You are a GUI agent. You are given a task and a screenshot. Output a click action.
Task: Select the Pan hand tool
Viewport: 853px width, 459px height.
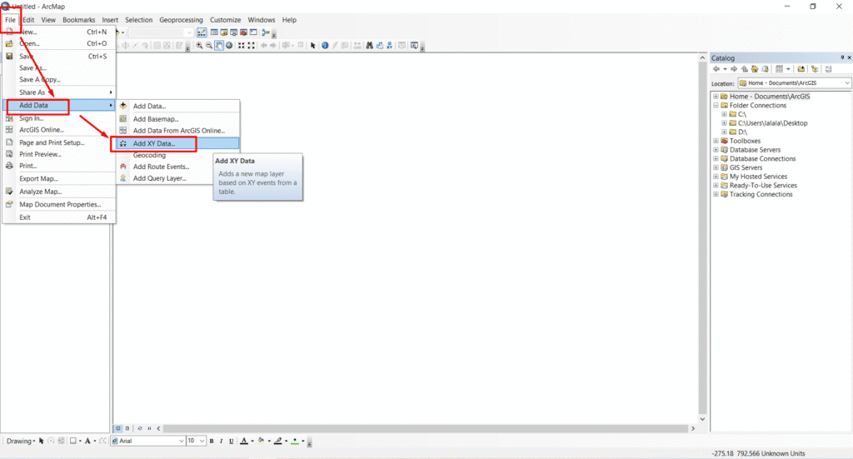tap(219, 46)
